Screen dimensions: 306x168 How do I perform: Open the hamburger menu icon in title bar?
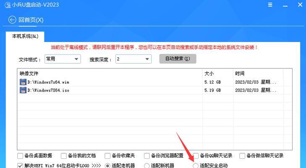pyautogui.click(x=270, y=5)
